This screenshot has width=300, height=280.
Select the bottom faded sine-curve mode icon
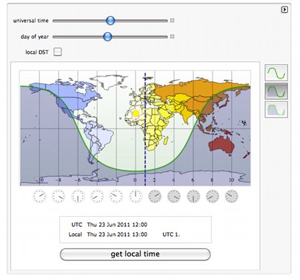[x=276, y=110]
